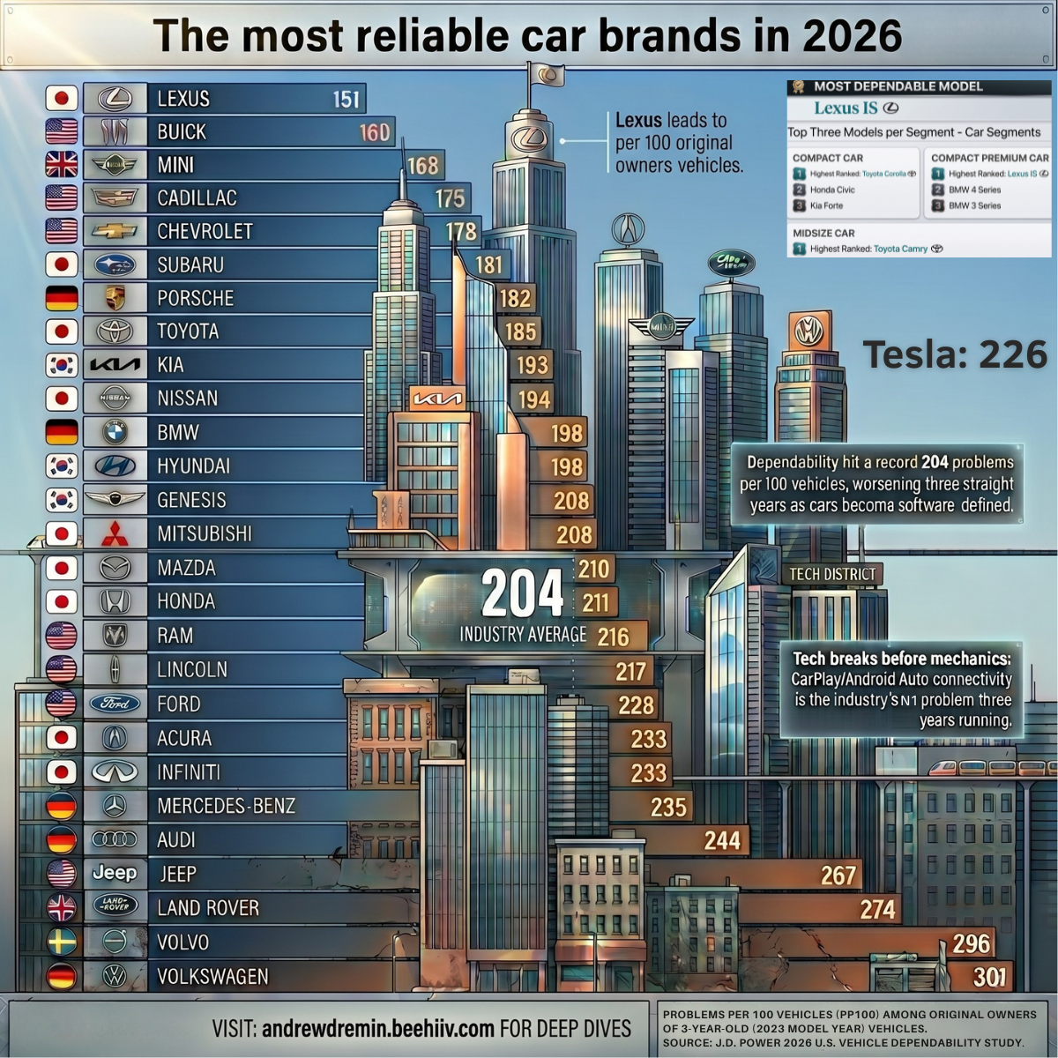This screenshot has width=1058, height=1058.
Task: Click the winged Mini emblem on the skyscraper
Action: tap(660, 328)
